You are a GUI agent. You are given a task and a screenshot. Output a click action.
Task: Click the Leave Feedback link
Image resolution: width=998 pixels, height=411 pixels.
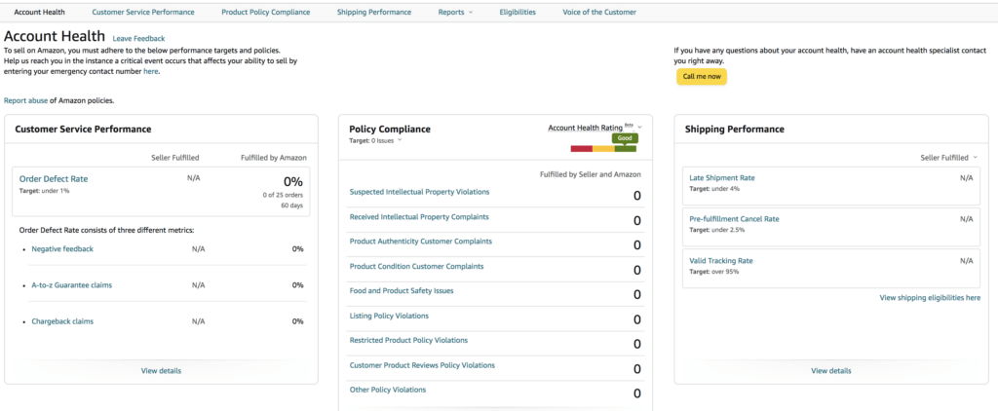tap(138, 39)
